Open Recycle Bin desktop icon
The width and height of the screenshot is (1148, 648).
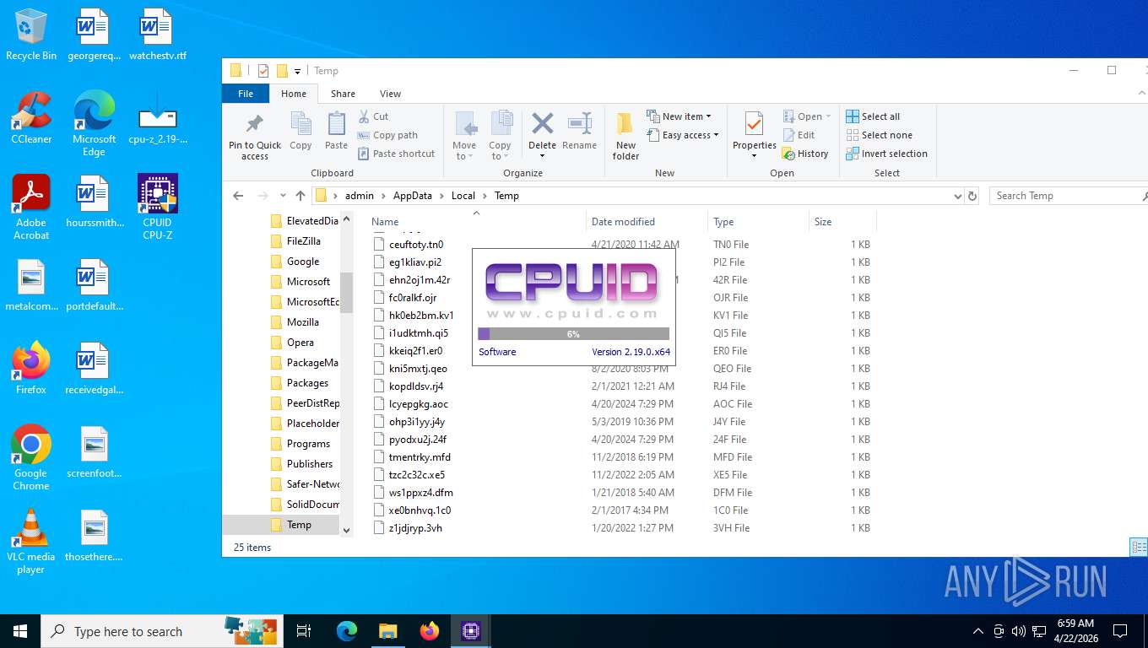(x=31, y=35)
